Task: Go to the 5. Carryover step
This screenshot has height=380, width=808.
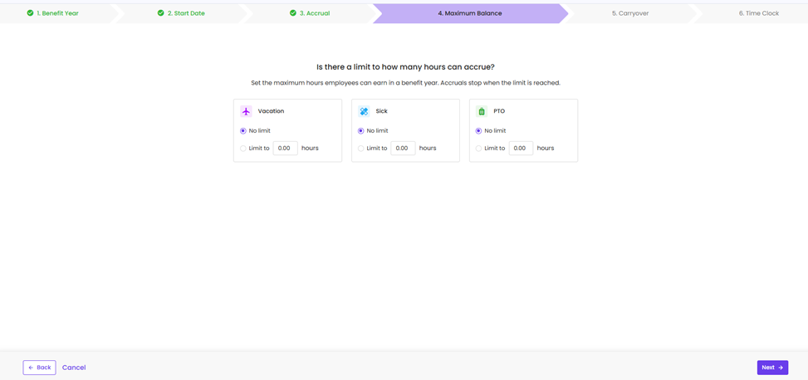Action: [629, 13]
